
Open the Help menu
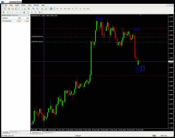point(43,5)
